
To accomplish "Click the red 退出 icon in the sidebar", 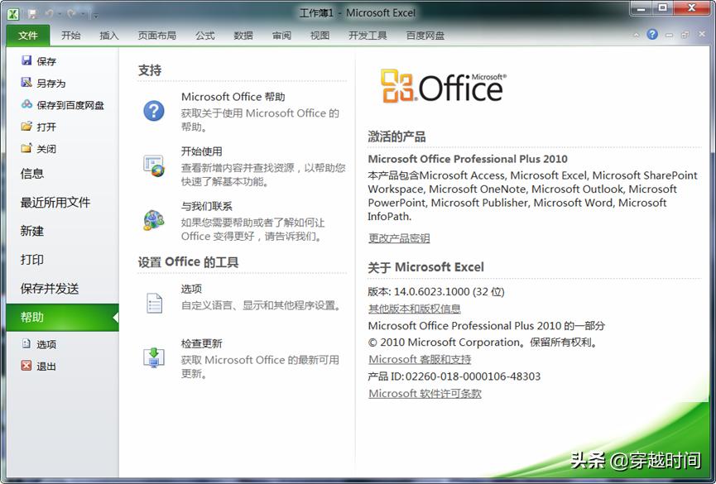I will (27, 365).
